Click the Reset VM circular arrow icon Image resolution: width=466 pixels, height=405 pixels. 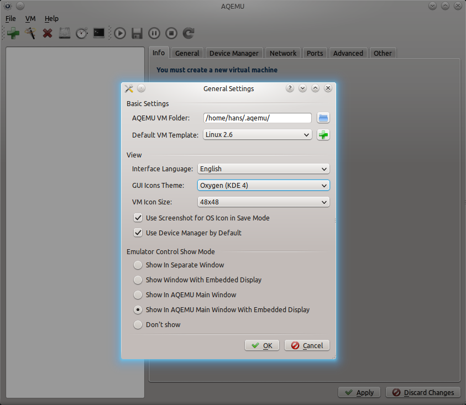pyautogui.click(x=189, y=33)
